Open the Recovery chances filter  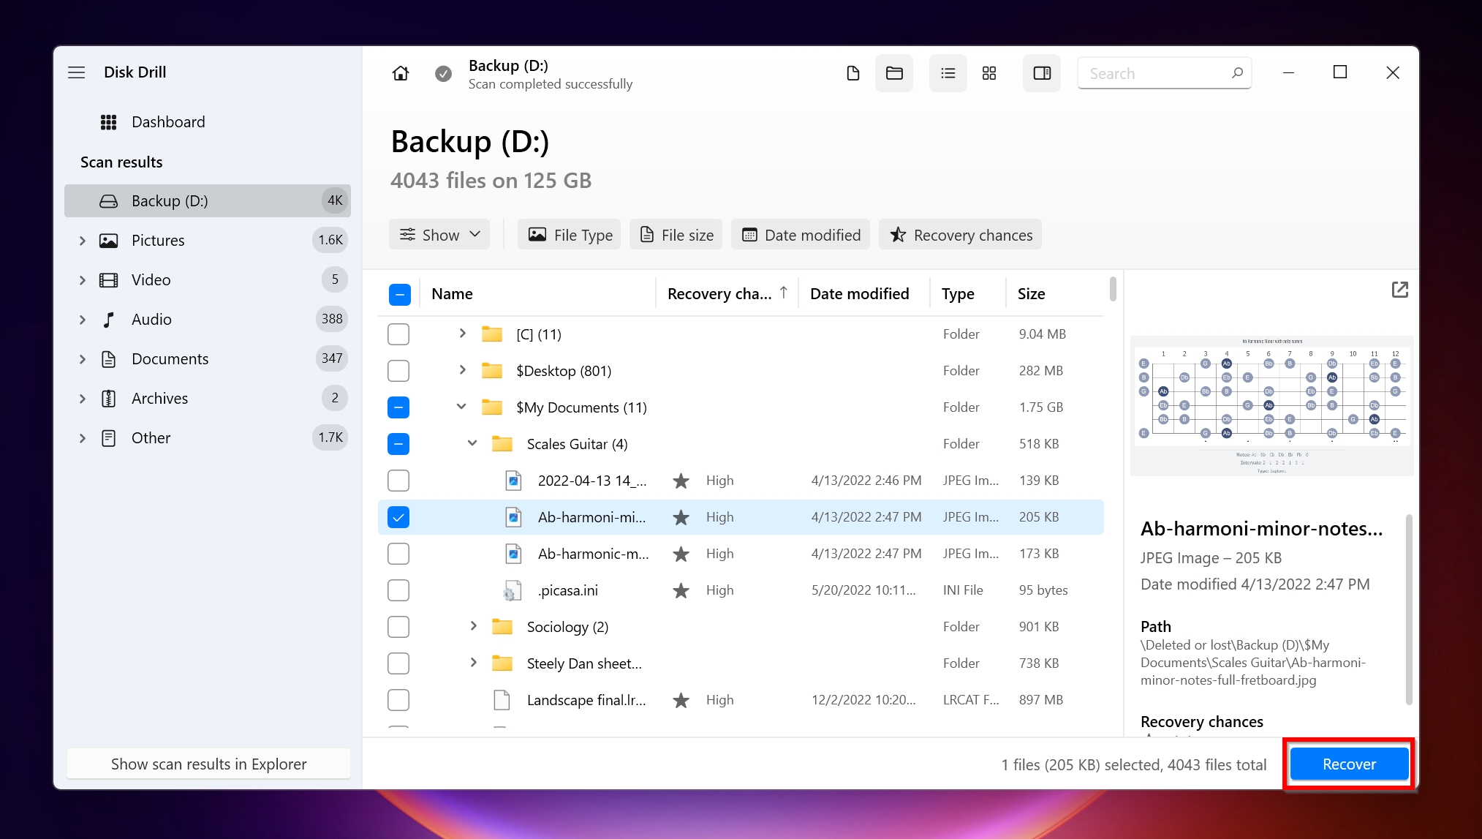pyautogui.click(x=961, y=235)
